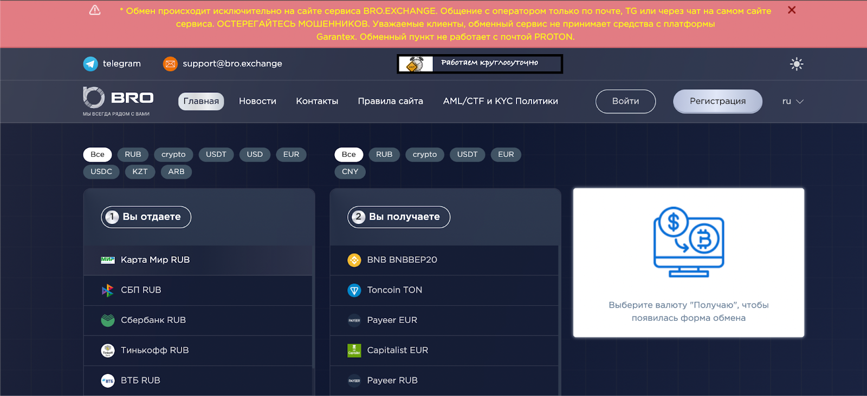Click the BNB coin icon
The width and height of the screenshot is (867, 396).
click(x=354, y=260)
